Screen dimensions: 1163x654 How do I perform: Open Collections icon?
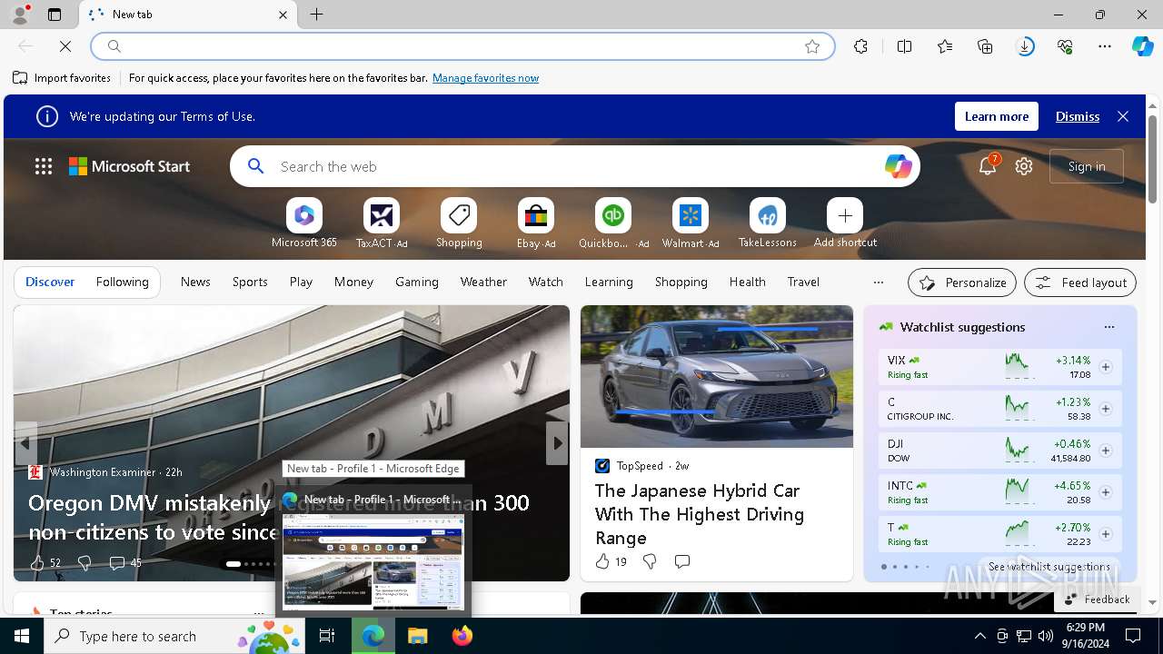click(985, 46)
